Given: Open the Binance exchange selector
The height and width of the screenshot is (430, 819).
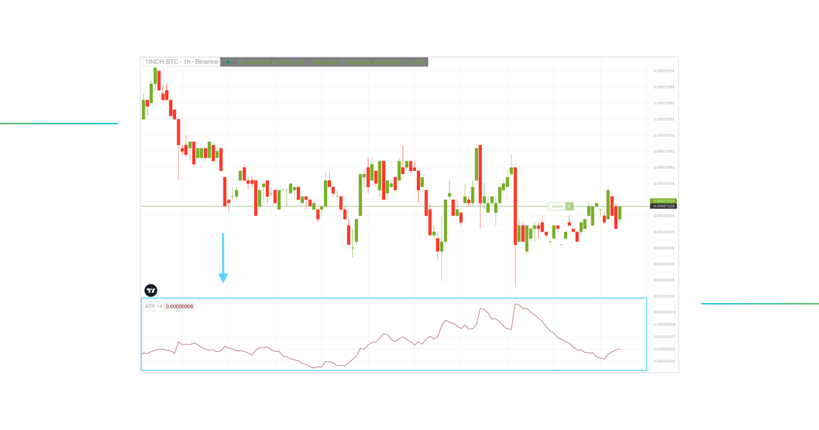Looking at the screenshot, I should pos(206,62).
